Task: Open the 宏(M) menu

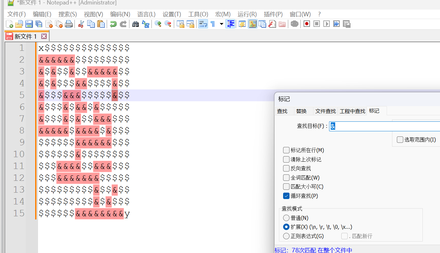Action: point(223,14)
